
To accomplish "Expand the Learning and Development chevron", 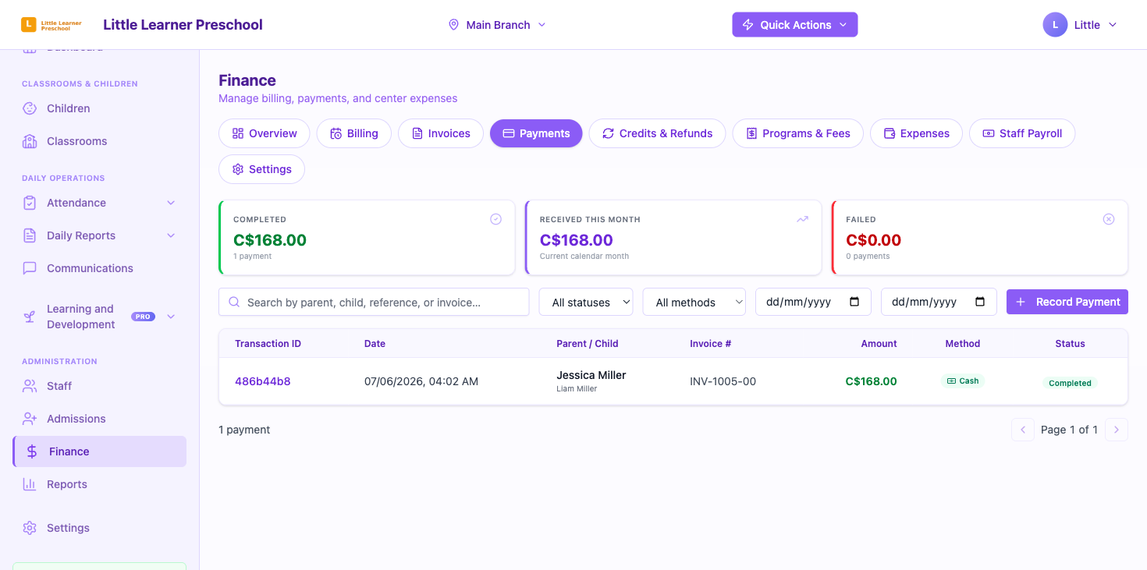I will (x=171, y=317).
